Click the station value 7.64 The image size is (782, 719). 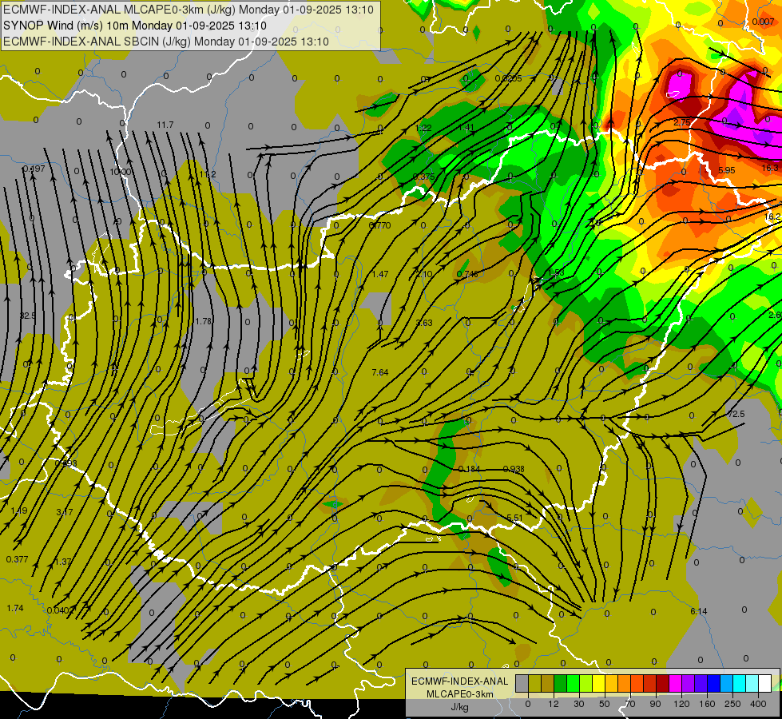(x=380, y=371)
